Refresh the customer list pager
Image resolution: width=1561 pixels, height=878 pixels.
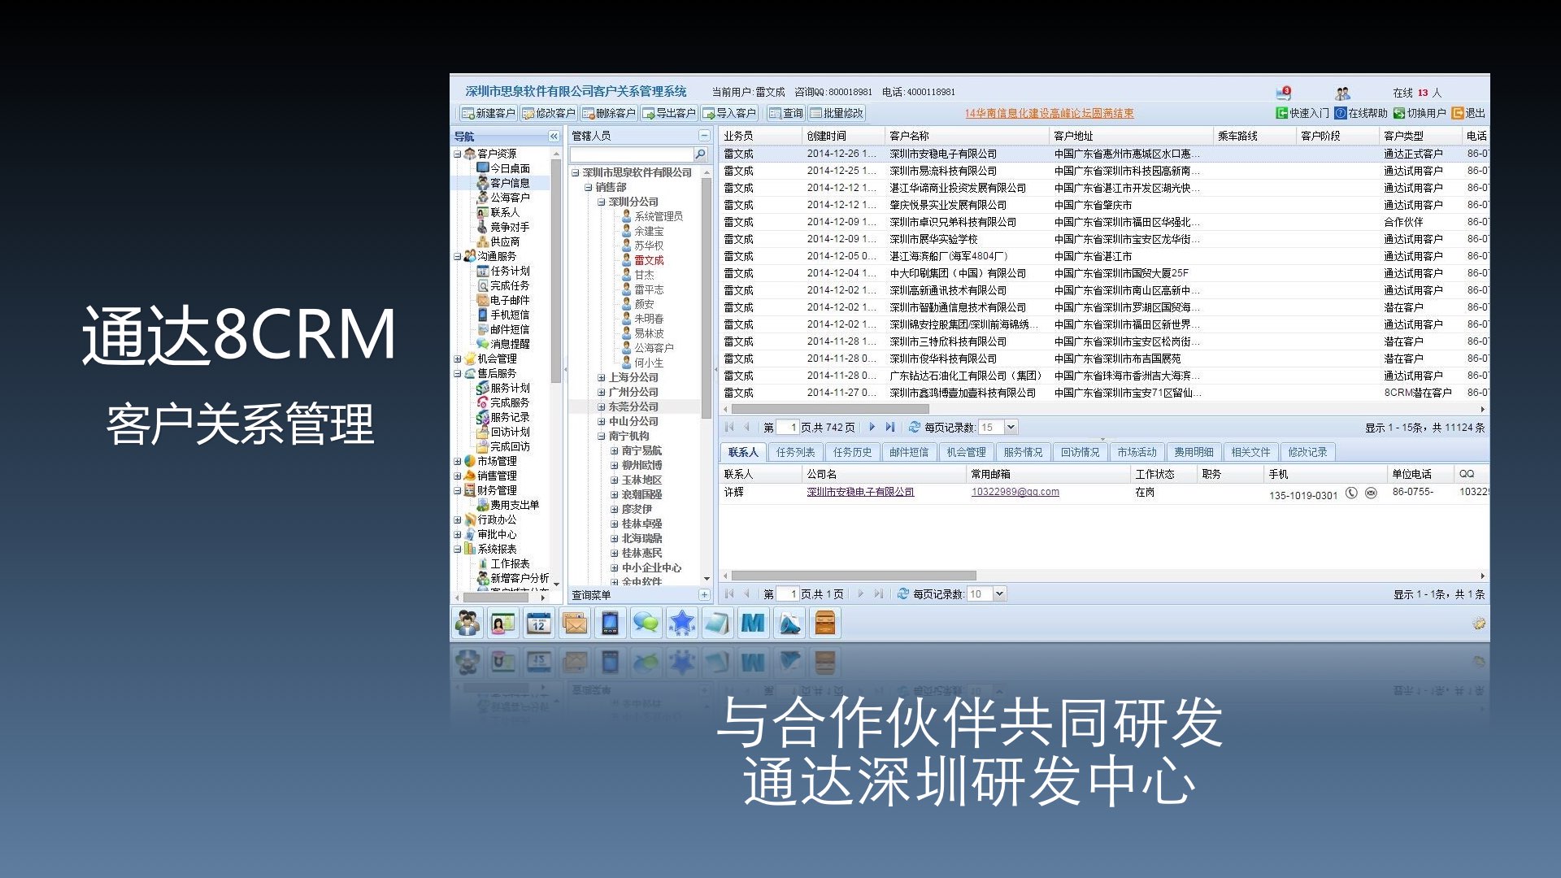[x=914, y=427]
